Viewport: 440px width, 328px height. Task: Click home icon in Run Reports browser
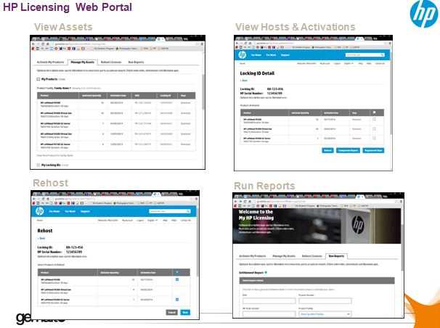pyautogui.click(x=250, y=202)
